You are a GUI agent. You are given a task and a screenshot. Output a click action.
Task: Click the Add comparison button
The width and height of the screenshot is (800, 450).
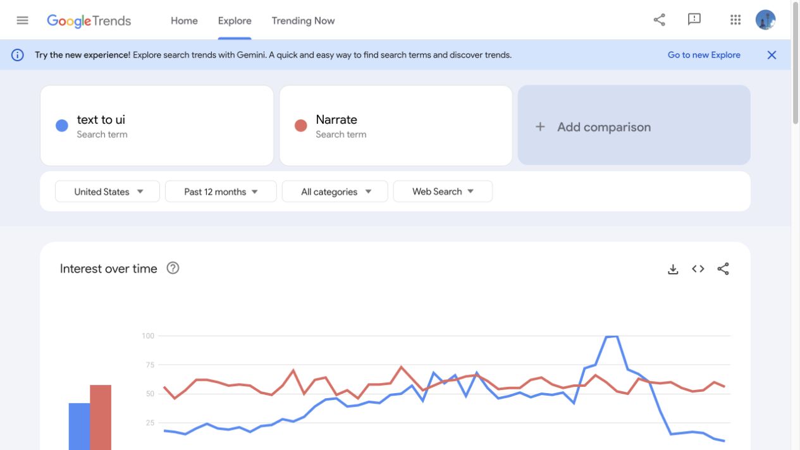pos(634,125)
